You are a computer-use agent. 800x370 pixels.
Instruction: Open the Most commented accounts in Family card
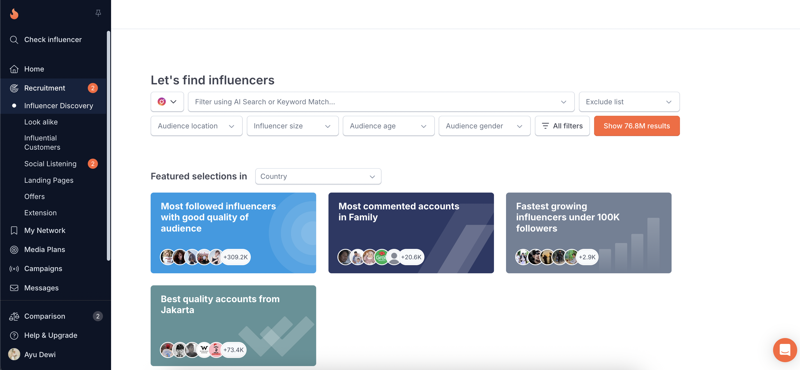click(x=411, y=233)
